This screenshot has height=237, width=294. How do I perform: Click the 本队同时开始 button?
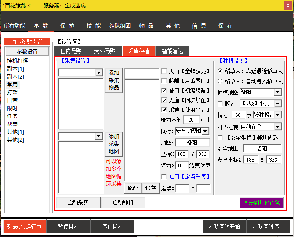[224, 227]
